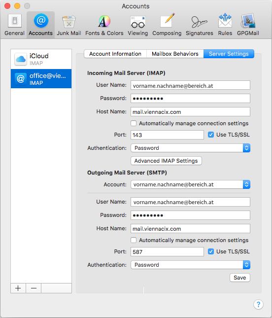Select the iCloud account in sidebar
272x318 pixels.
(x=41, y=59)
